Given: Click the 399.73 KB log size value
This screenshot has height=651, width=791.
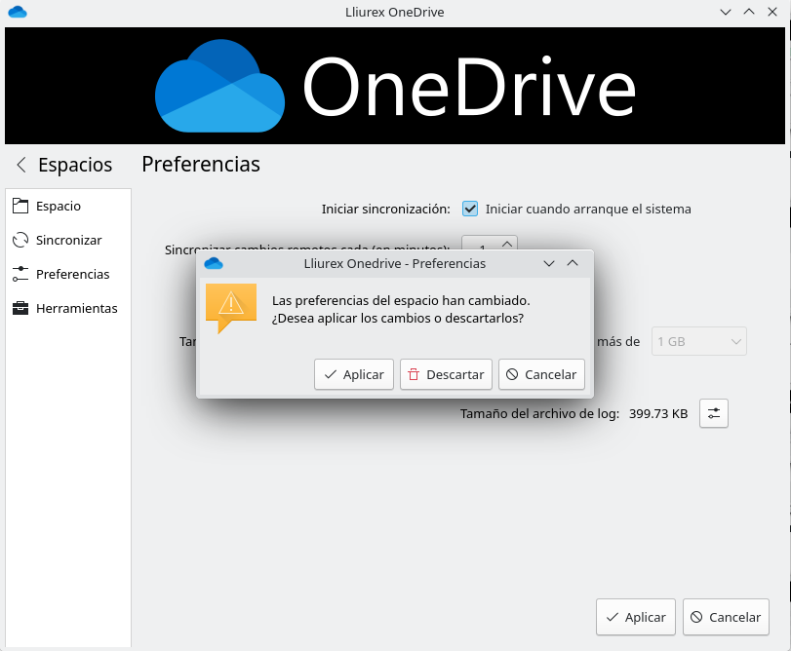Looking at the screenshot, I should click(658, 413).
